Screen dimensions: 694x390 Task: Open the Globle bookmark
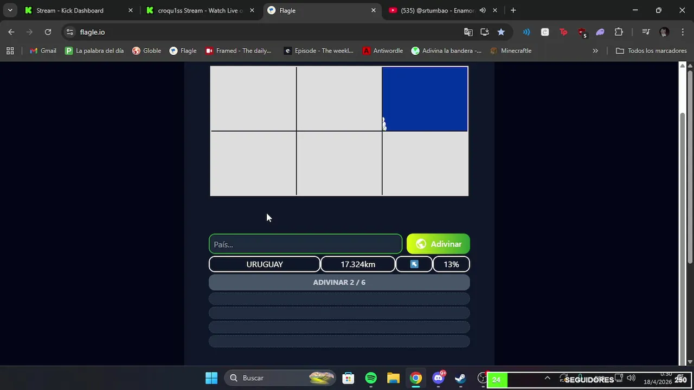(x=146, y=50)
